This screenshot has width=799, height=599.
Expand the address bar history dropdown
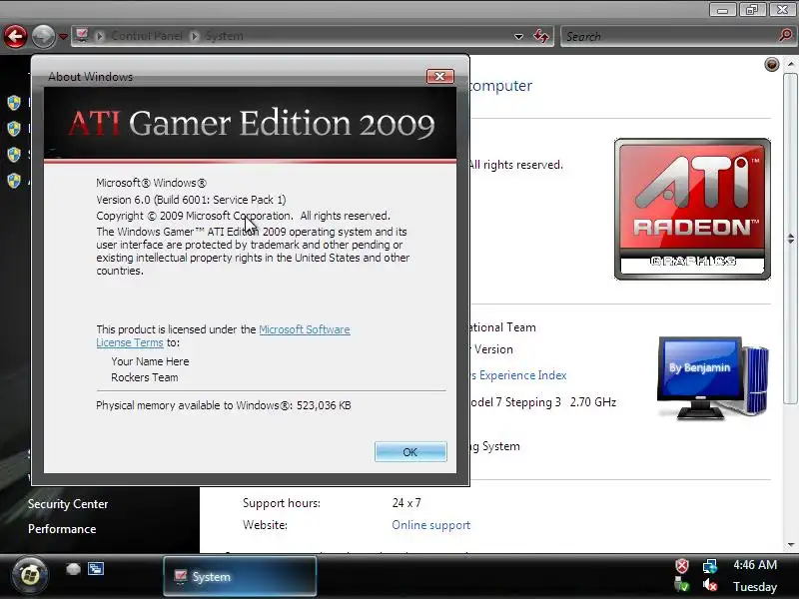518,37
